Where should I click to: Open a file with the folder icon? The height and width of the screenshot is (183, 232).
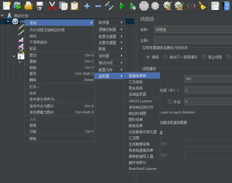tap(28, 6)
